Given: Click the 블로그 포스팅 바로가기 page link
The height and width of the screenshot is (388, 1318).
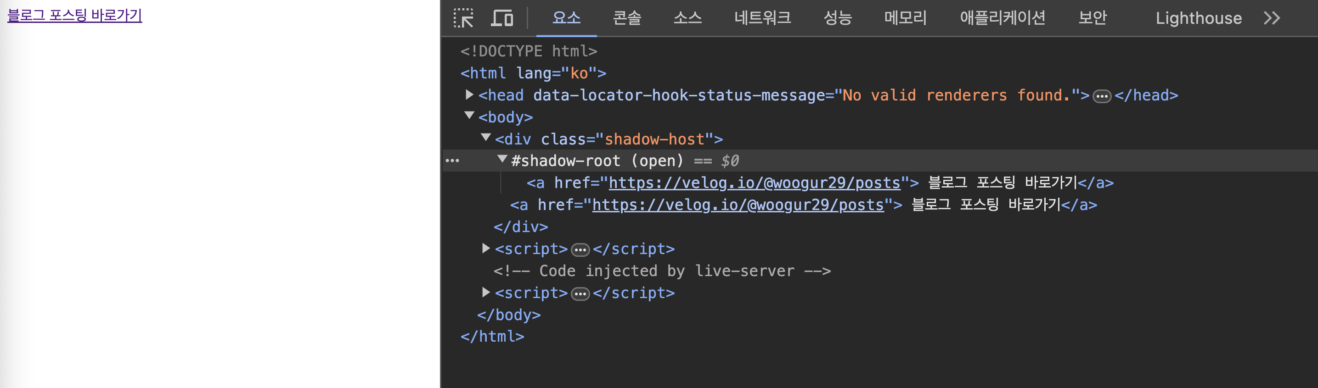Looking at the screenshot, I should click(74, 15).
